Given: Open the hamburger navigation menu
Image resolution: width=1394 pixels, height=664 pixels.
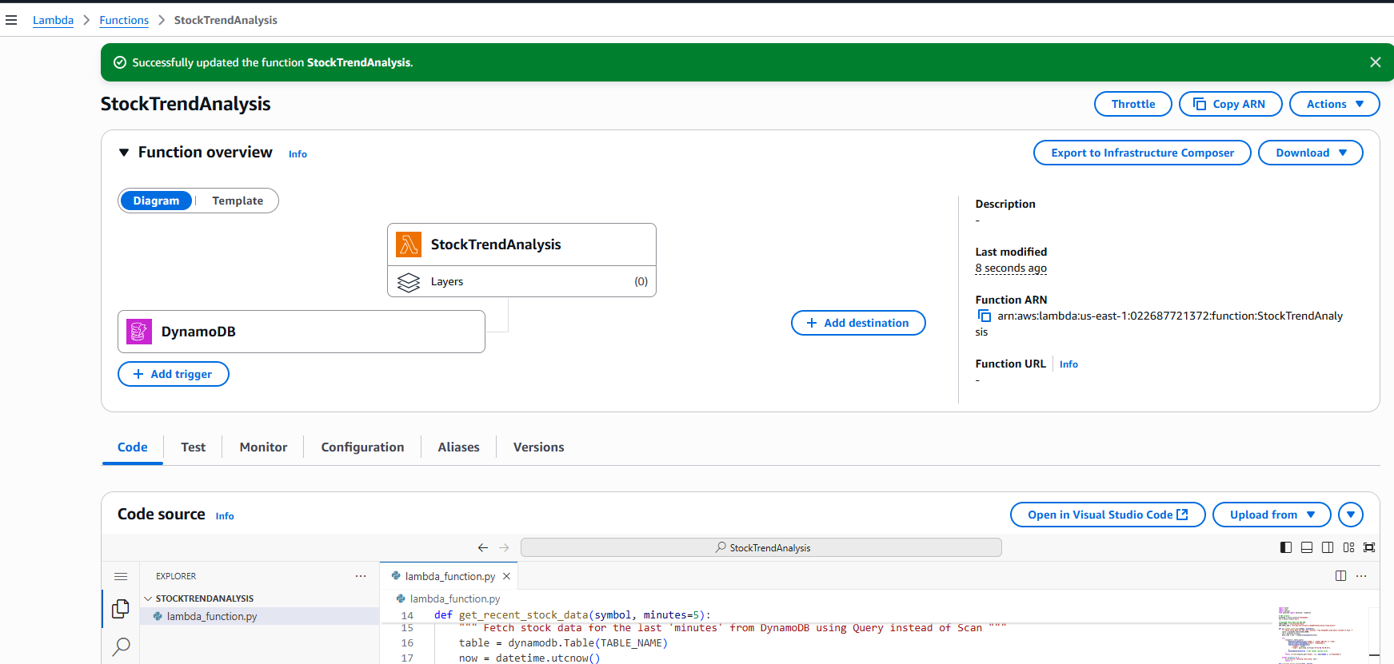Looking at the screenshot, I should [11, 20].
